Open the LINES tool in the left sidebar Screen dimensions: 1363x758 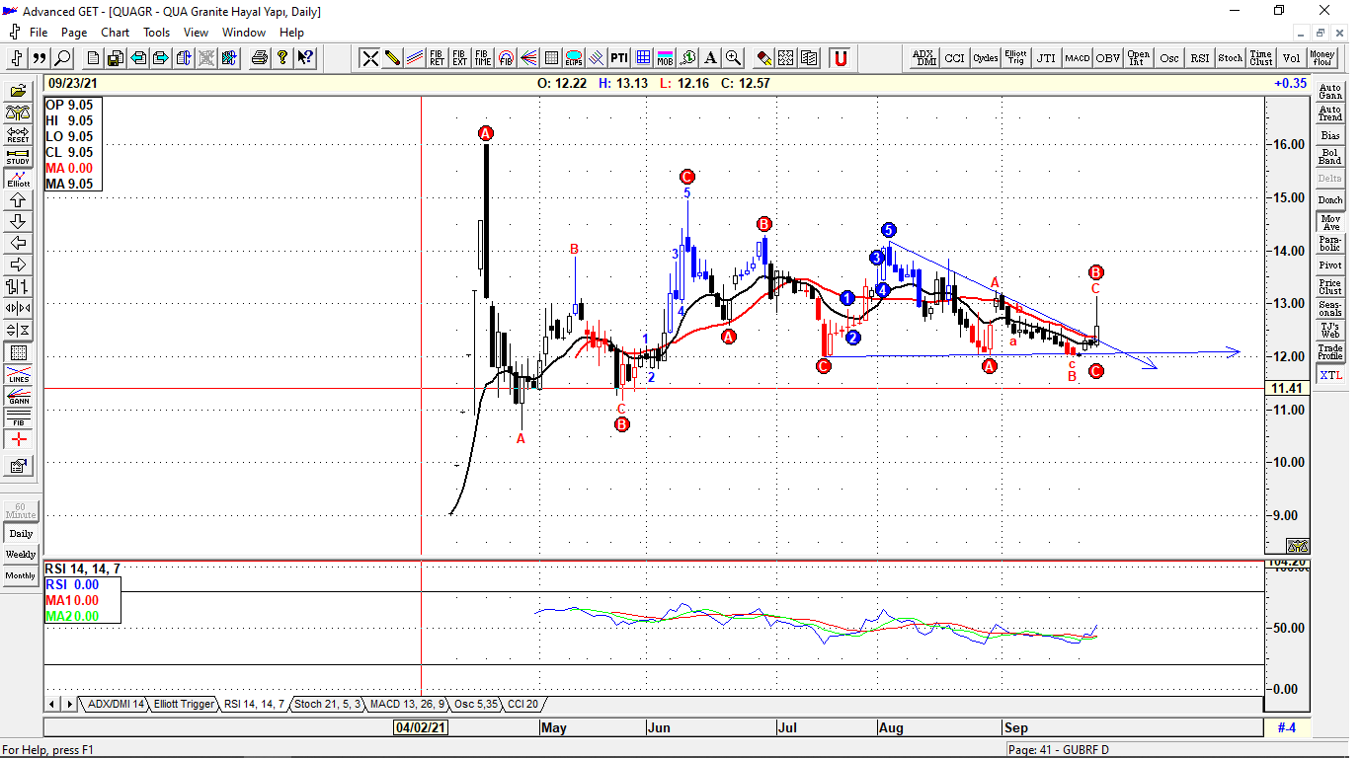[x=18, y=375]
